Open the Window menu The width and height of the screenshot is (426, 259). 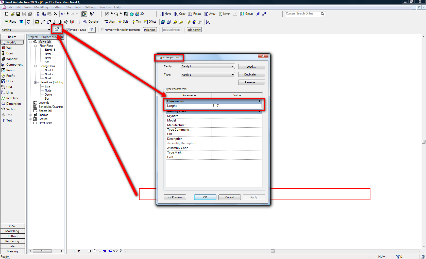(105, 7)
